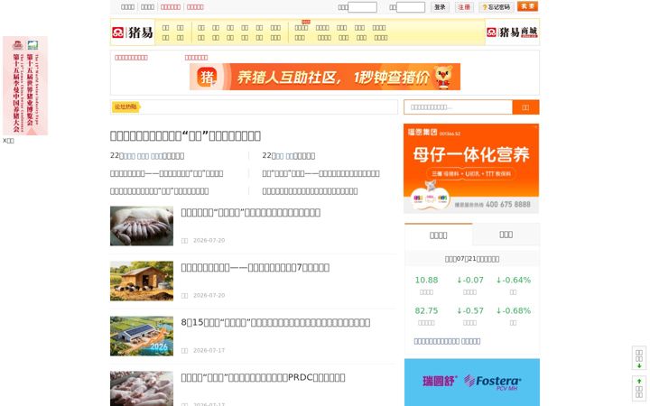Open the article mentioning PRDC
Image resolution: width=650 pixels, height=406 pixels.
(x=263, y=377)
